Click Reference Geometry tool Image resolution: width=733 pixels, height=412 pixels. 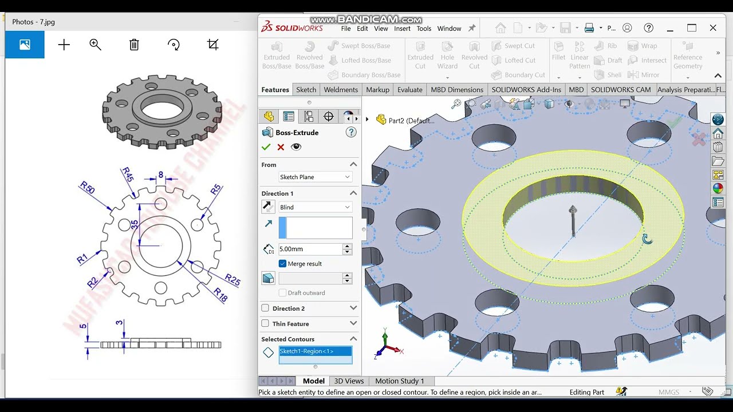click(x=688, y=56)
